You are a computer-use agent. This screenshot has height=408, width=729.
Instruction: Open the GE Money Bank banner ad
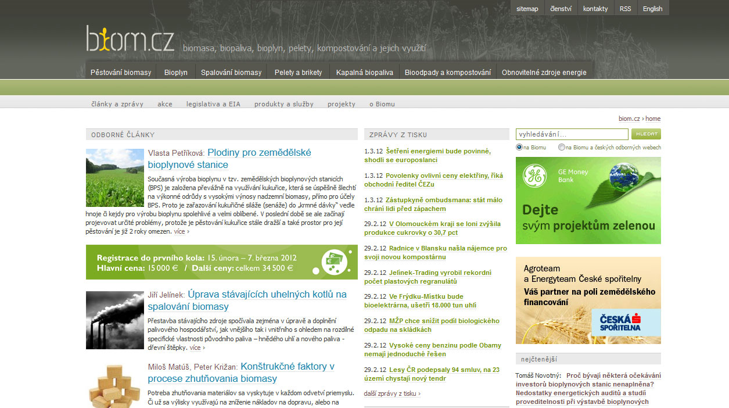pyautogui.click(x=588, y=201)
